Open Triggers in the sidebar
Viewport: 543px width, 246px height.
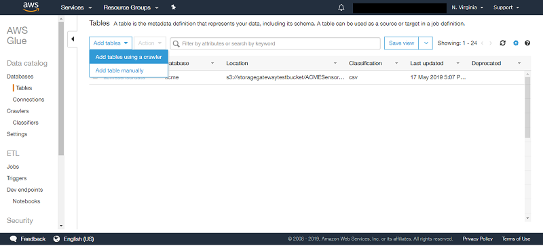click(16, 178)
